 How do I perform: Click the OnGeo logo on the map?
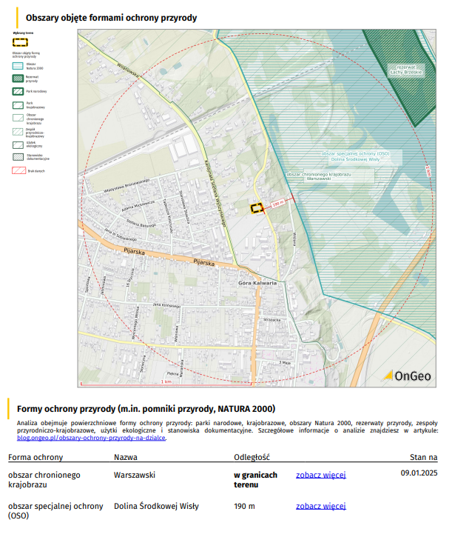[406, 376]
